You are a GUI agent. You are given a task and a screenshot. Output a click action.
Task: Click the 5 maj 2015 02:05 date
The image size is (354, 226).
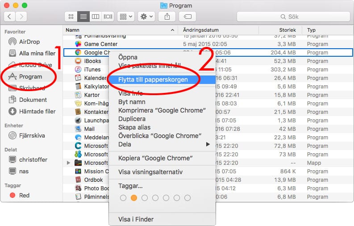pos(205,44)
